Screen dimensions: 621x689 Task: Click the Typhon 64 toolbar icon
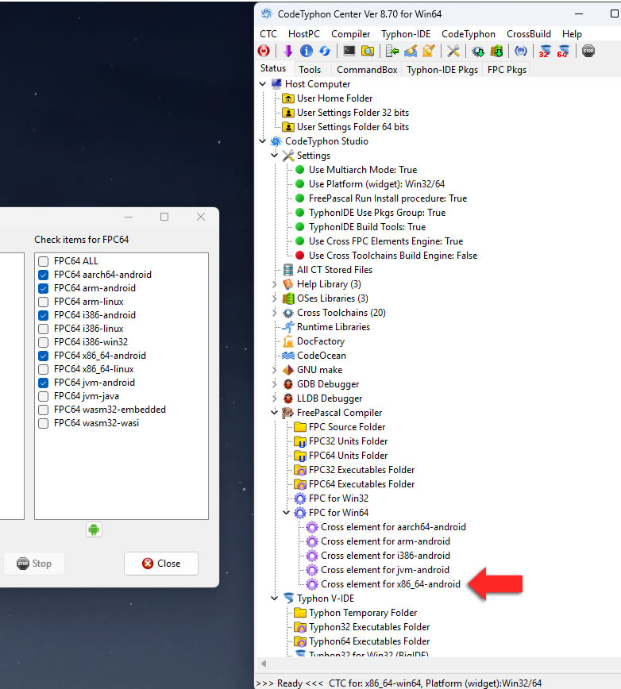click(563, 51)
